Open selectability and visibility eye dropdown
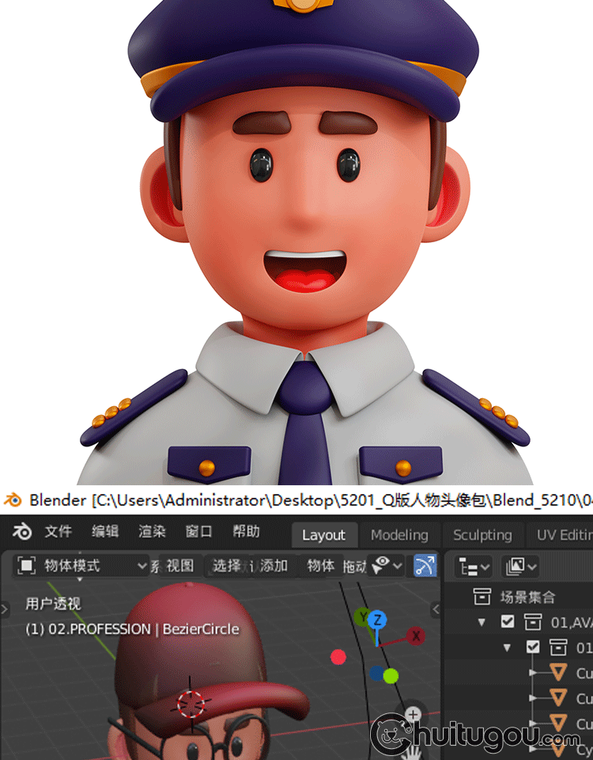Viewport: 593px width, 760px height. 387,565
